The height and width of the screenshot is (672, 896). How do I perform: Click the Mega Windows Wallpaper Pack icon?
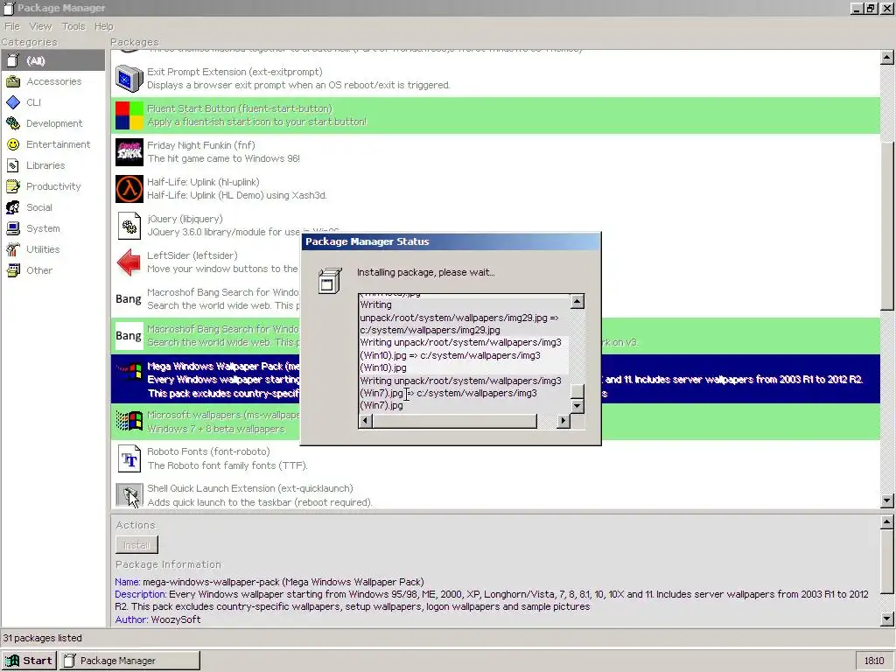(x=129, y=373)
